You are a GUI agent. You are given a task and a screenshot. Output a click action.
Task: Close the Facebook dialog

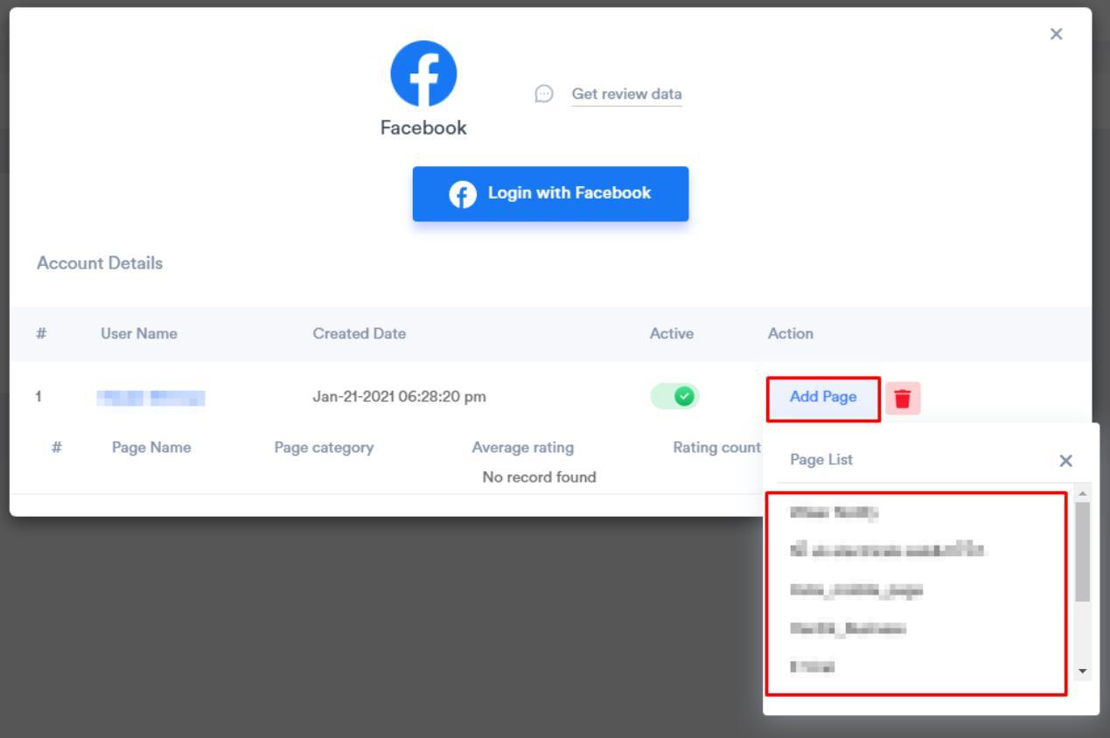point(1056,34)
